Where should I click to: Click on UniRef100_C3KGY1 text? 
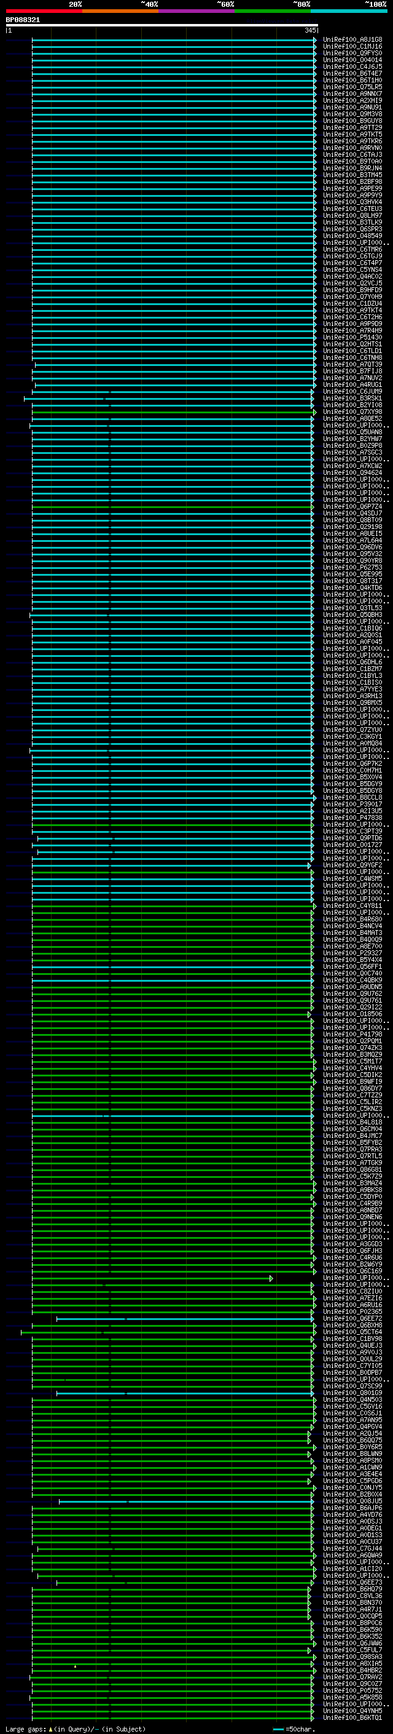[352, 737]
